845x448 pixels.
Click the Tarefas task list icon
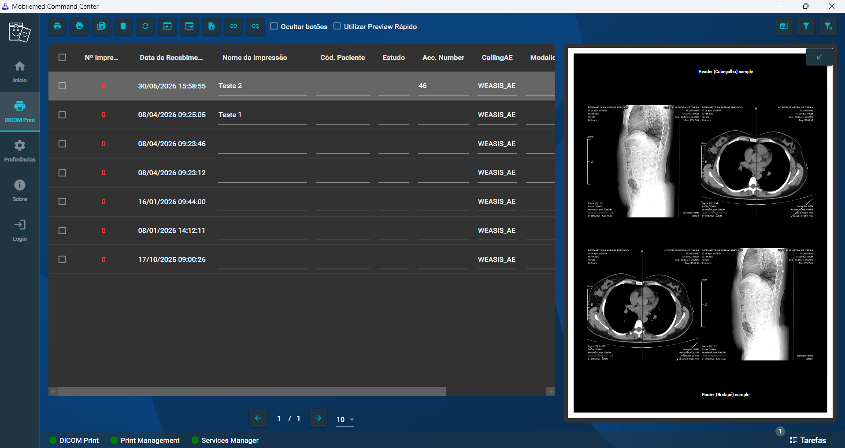pyautogui.click(x=793, y=440)
